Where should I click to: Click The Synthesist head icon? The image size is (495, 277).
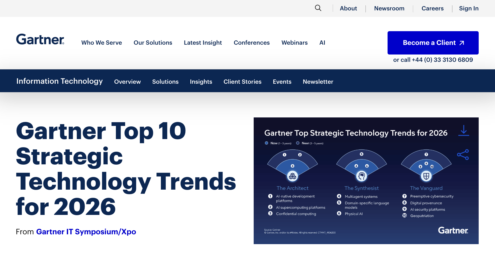pos(362,176)
